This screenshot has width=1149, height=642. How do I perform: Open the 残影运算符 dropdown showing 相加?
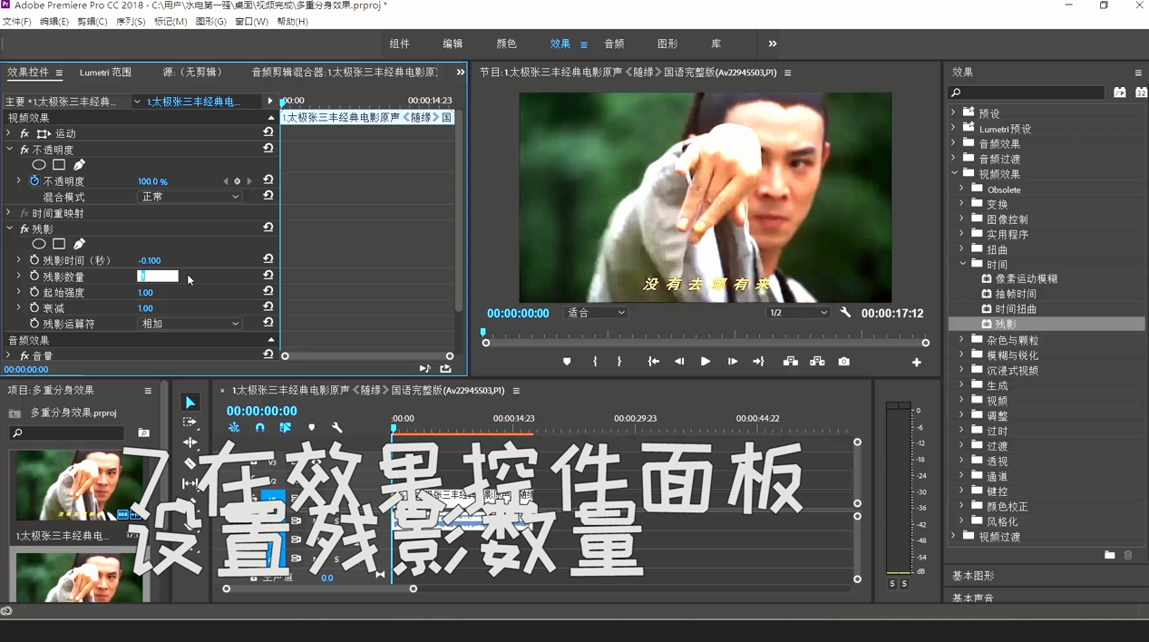[x=190, y=324]
